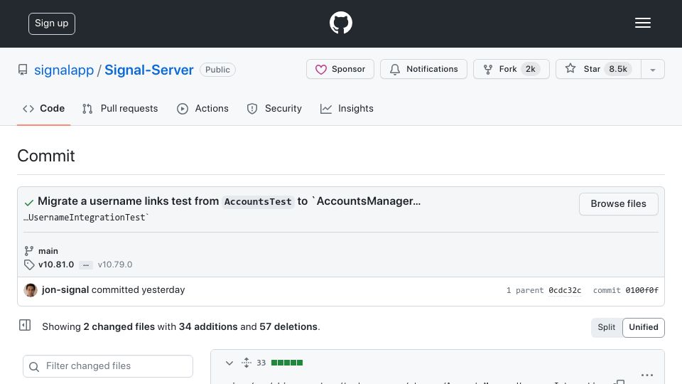Switch to the Security tab

[x=274, y=108]
